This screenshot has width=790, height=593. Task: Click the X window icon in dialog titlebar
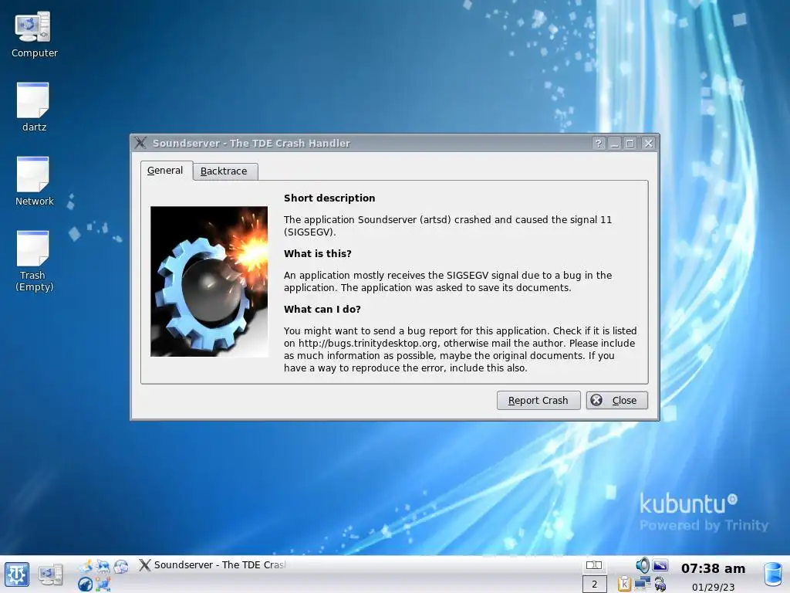pyautogui.click(x=140, y=143)
